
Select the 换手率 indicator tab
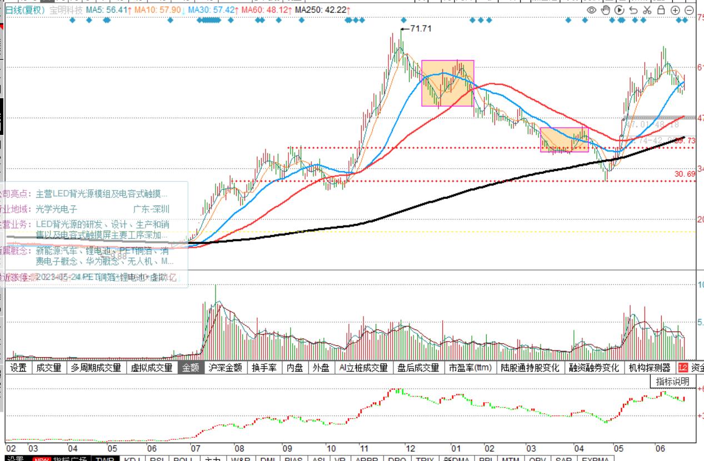coord(263,368)
